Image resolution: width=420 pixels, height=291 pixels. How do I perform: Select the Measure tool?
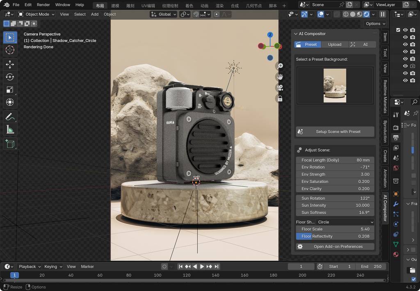[x=10, y=130]
